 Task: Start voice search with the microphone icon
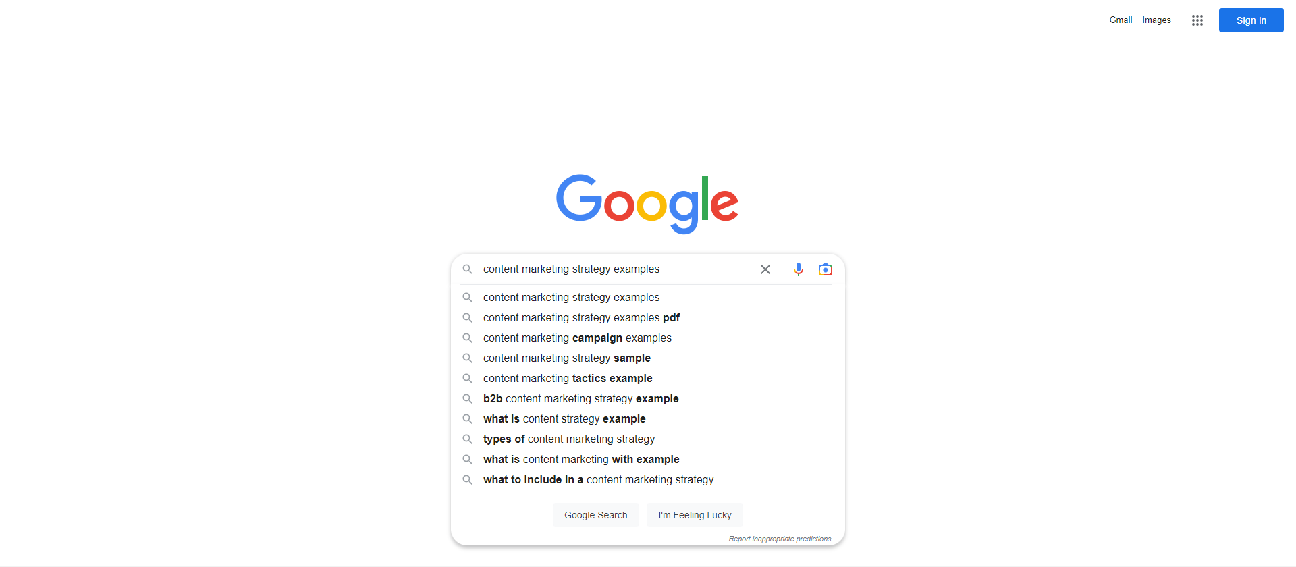(799, 269)
